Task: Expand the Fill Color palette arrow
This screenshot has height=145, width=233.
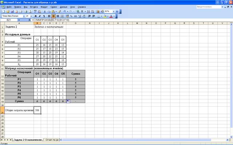Action: (108, 16)
